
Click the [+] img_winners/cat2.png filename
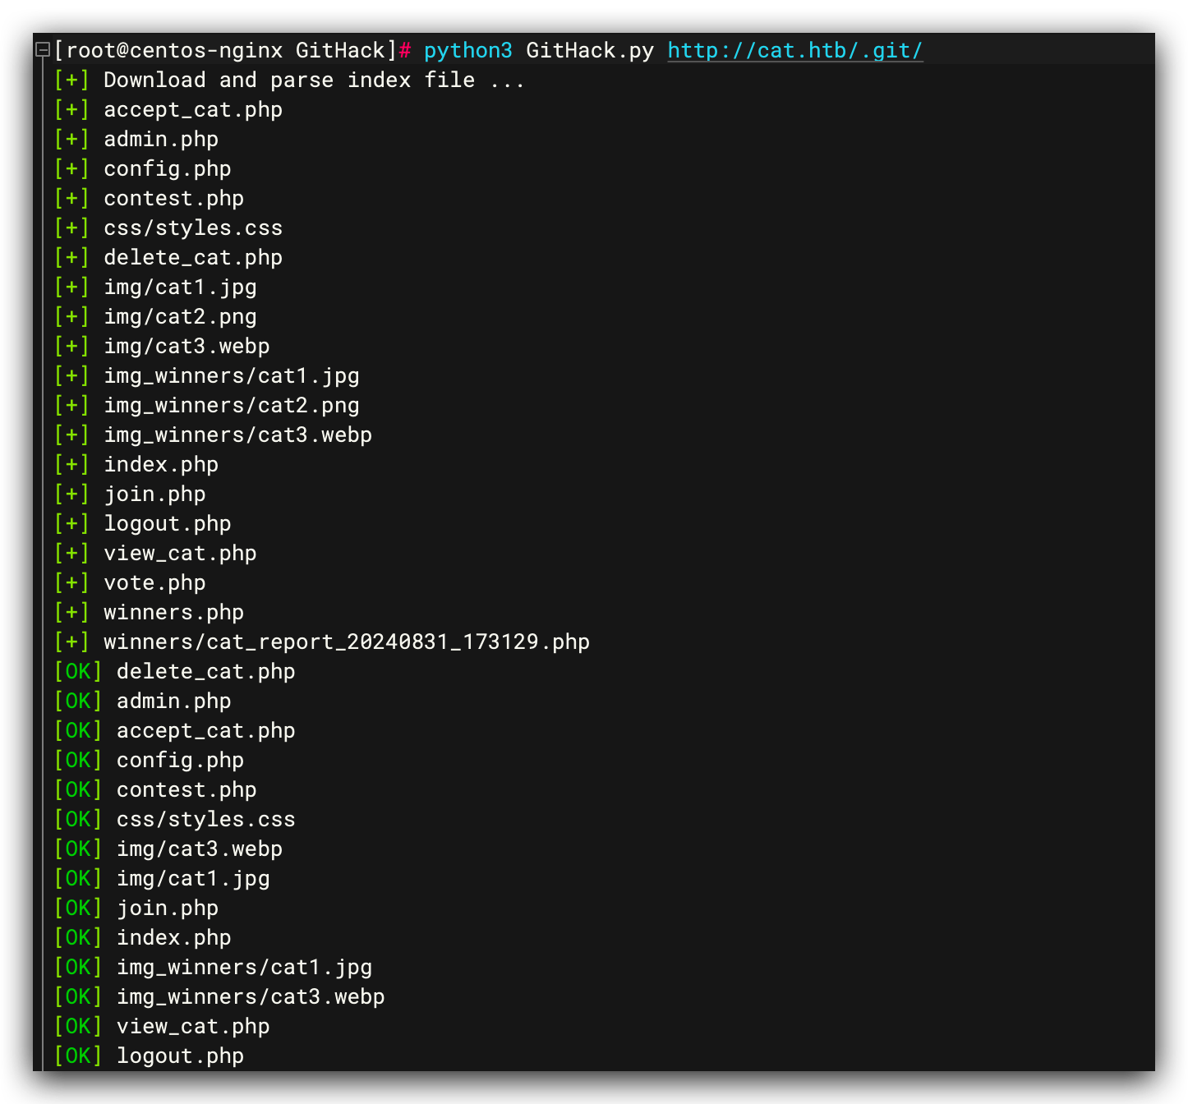pos(231,406)
